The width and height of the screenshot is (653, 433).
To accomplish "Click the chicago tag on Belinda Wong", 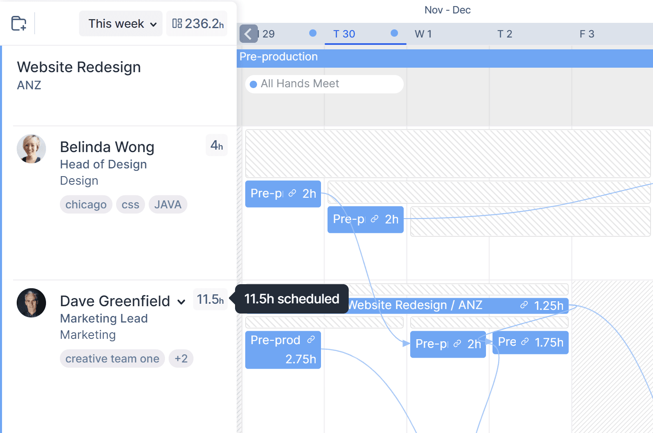I will coord(86,205).
